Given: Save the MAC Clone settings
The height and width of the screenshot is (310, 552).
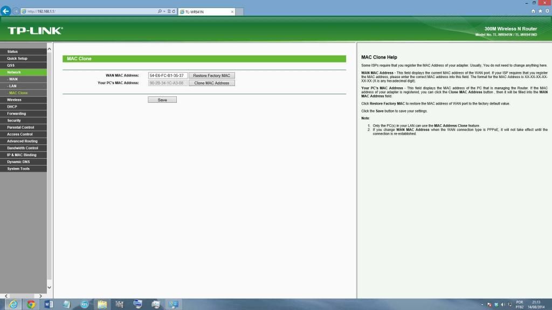Looking at the screenshot, I should [162, 100].
